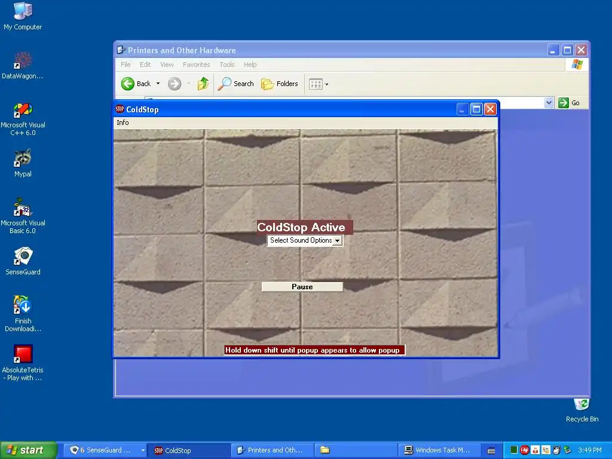This screenshot has height=459, width=612.
Task: Open the Edit menu in Printers window
Action: coord(145,65)
